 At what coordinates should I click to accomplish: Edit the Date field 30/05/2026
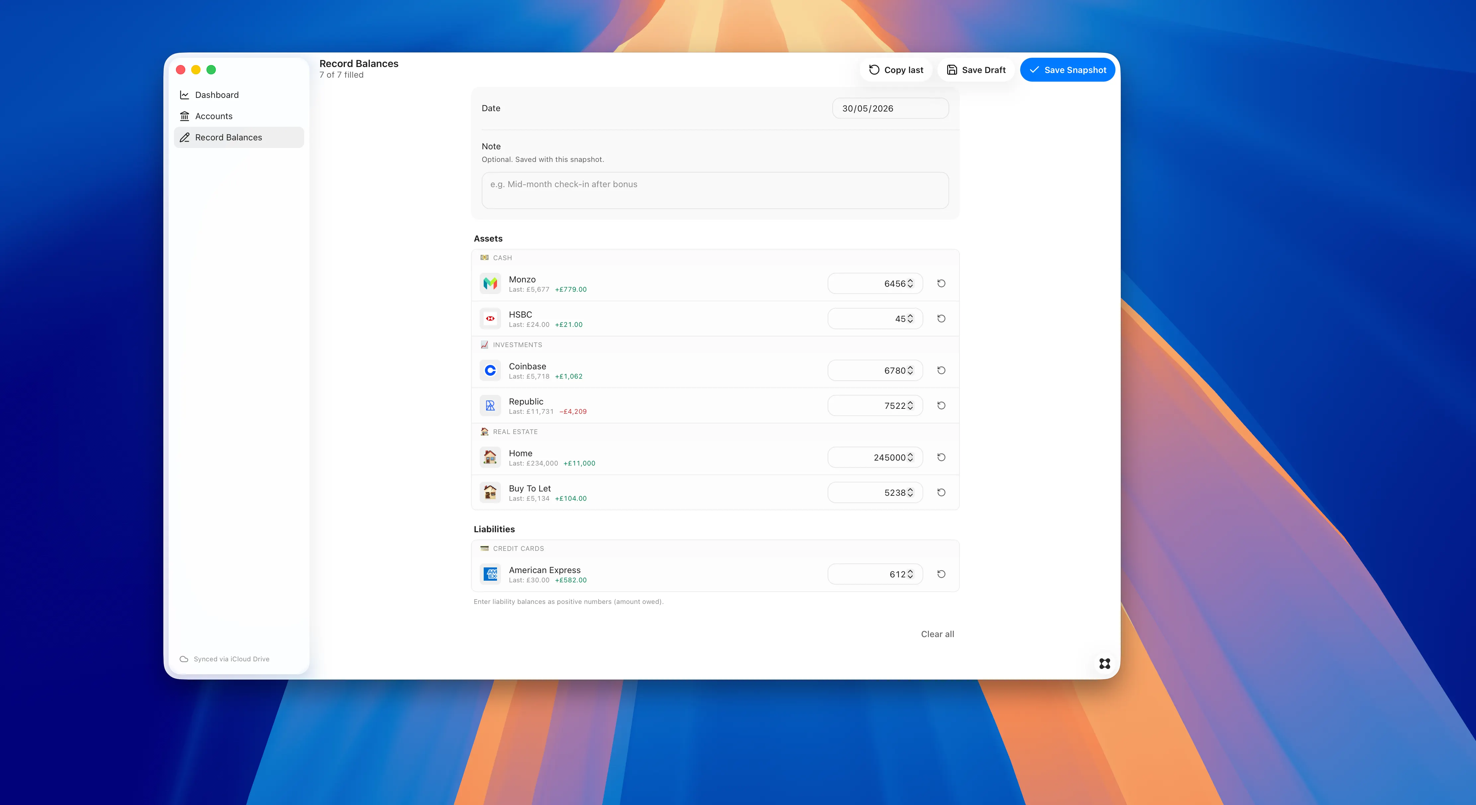tap(890, 108)
